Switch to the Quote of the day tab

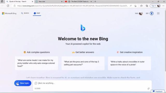tap(19, 2)
